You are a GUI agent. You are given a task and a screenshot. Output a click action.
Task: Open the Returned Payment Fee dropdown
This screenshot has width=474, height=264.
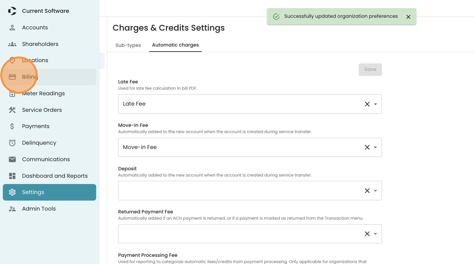click(375, 234)
